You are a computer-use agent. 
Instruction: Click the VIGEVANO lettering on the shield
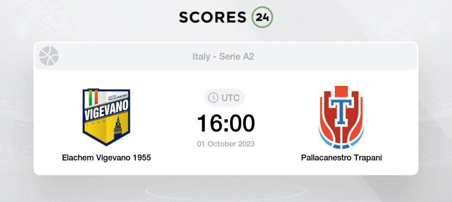pyautogui.click(x=106, y=111)
